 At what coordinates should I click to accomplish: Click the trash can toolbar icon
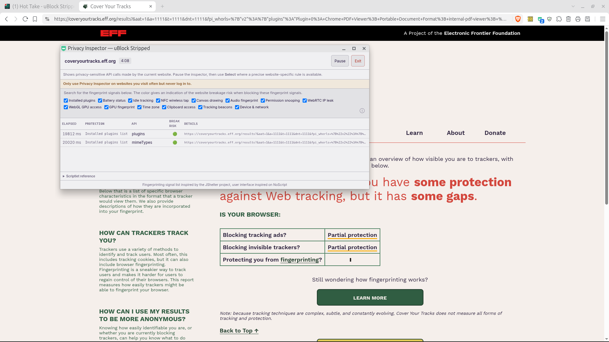point(568,19)
